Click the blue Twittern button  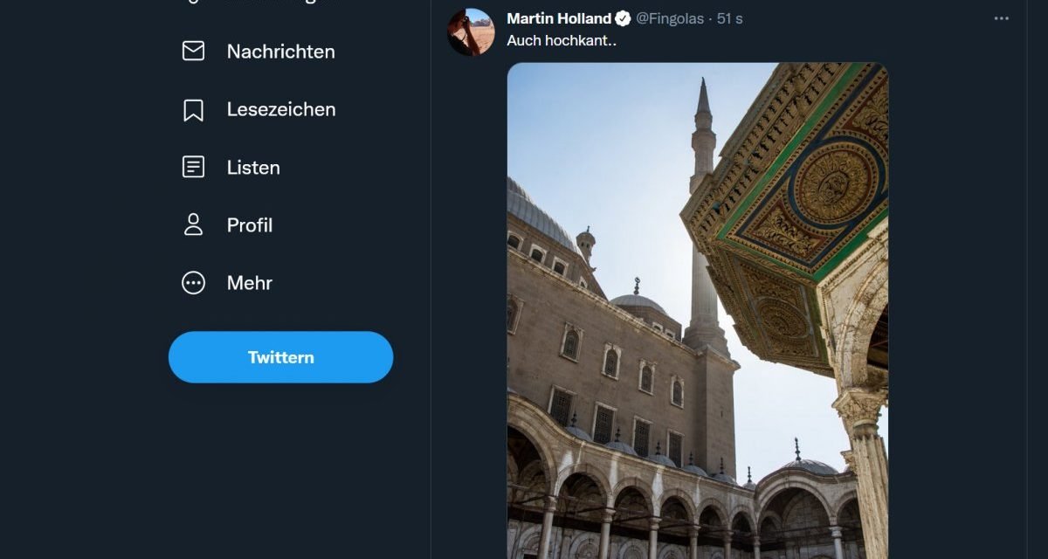280,356
